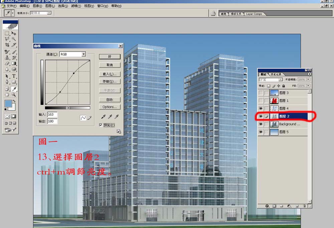
Task: Click the 好 button in Curves
Action: 110,57
